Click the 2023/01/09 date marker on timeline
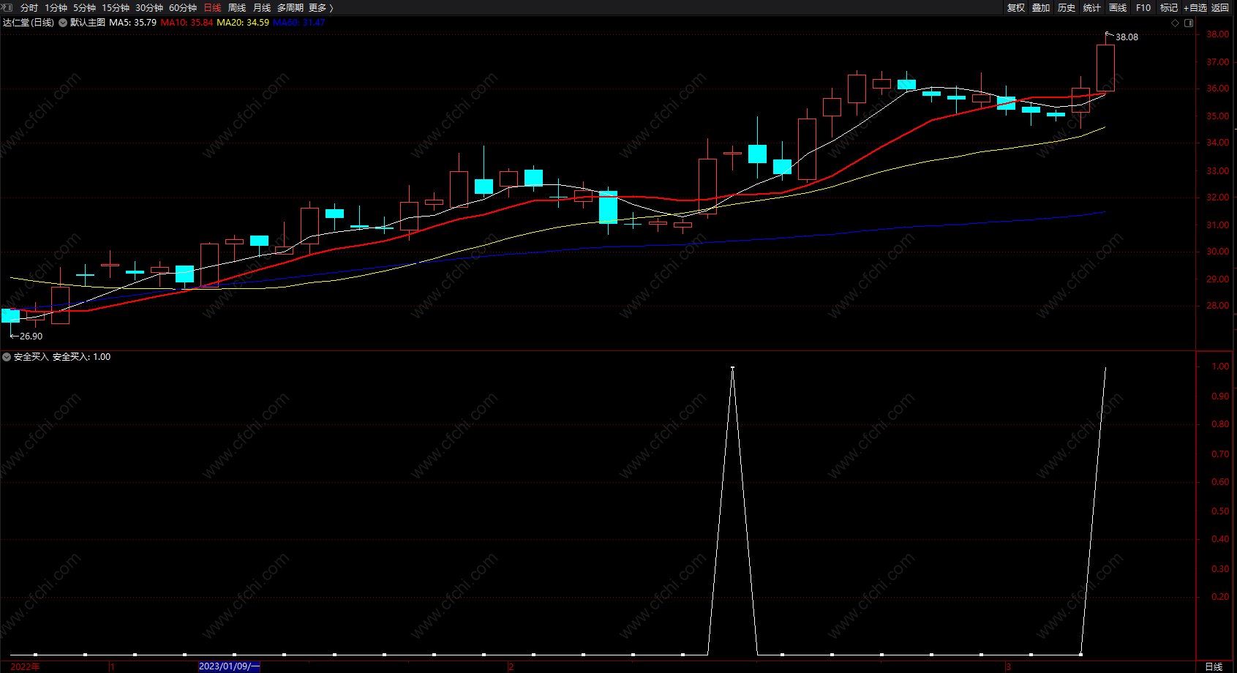 tap(229, 666)
